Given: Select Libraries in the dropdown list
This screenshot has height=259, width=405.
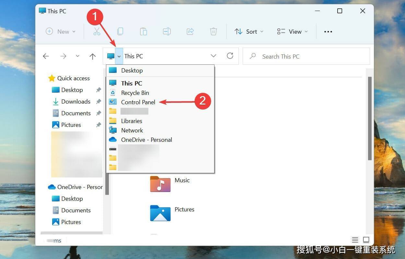Looking at the screenshot, I should pos(160,121).
